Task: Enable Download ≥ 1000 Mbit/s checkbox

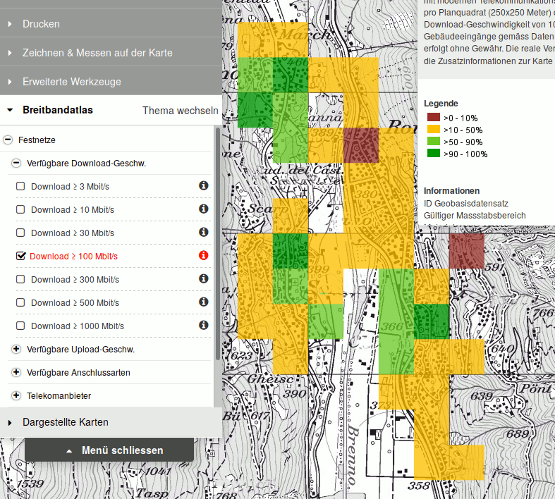Action: pyautogui.click(x=20, y=326)
